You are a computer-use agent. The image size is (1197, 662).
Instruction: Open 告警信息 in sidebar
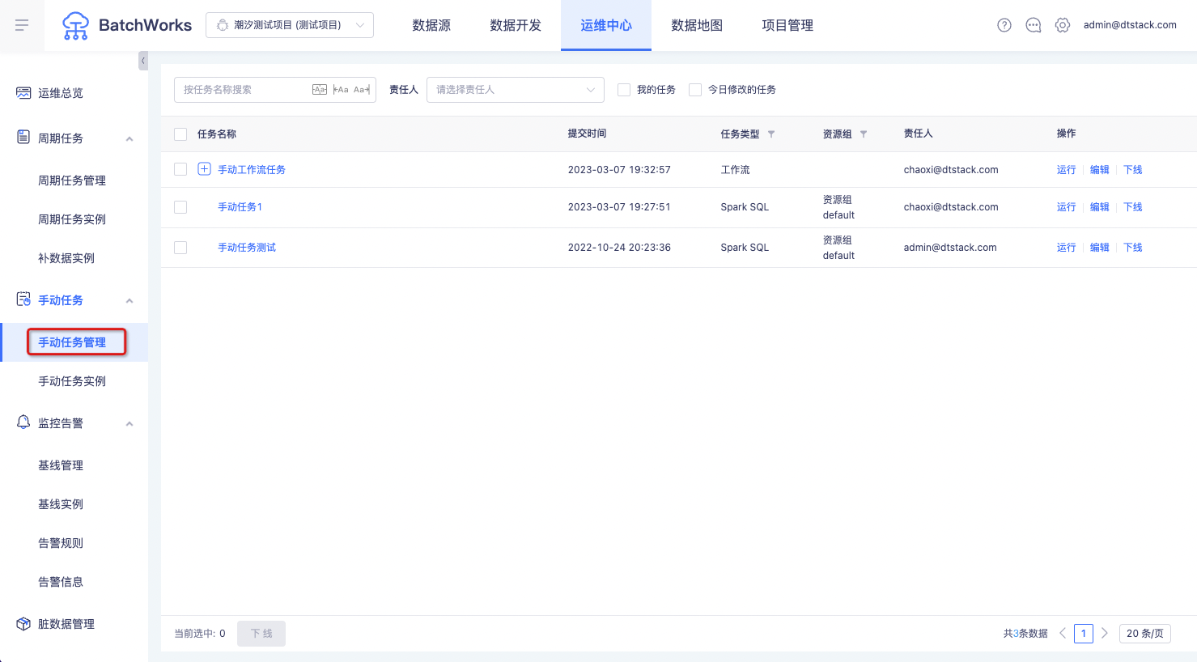point(61,582)
